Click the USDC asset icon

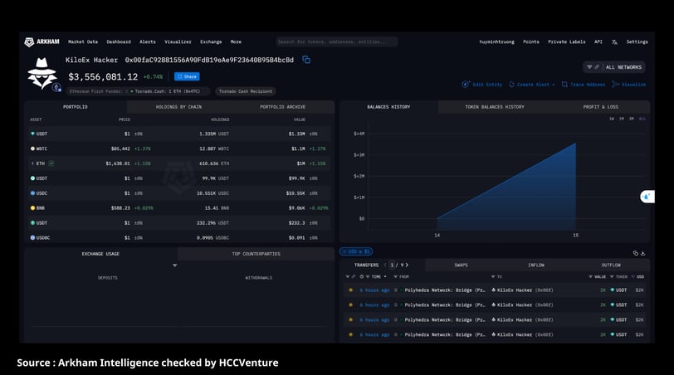coord(32,193)
